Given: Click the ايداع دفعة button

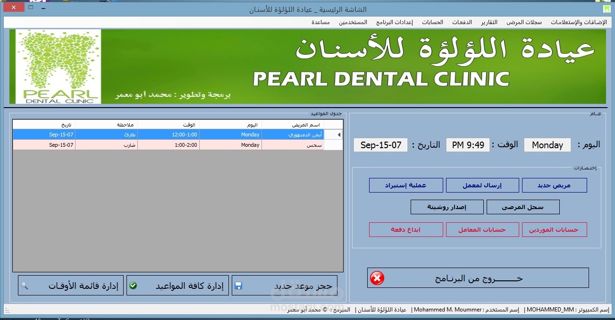Looking at the screenshot, I should click(405, 229).
